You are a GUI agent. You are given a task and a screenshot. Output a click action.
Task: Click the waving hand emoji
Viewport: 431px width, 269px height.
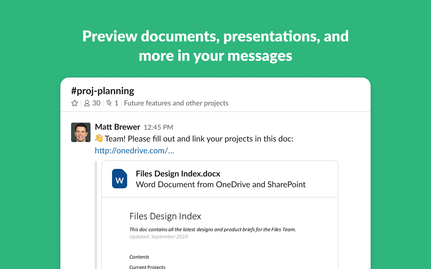tap(99, 139)
